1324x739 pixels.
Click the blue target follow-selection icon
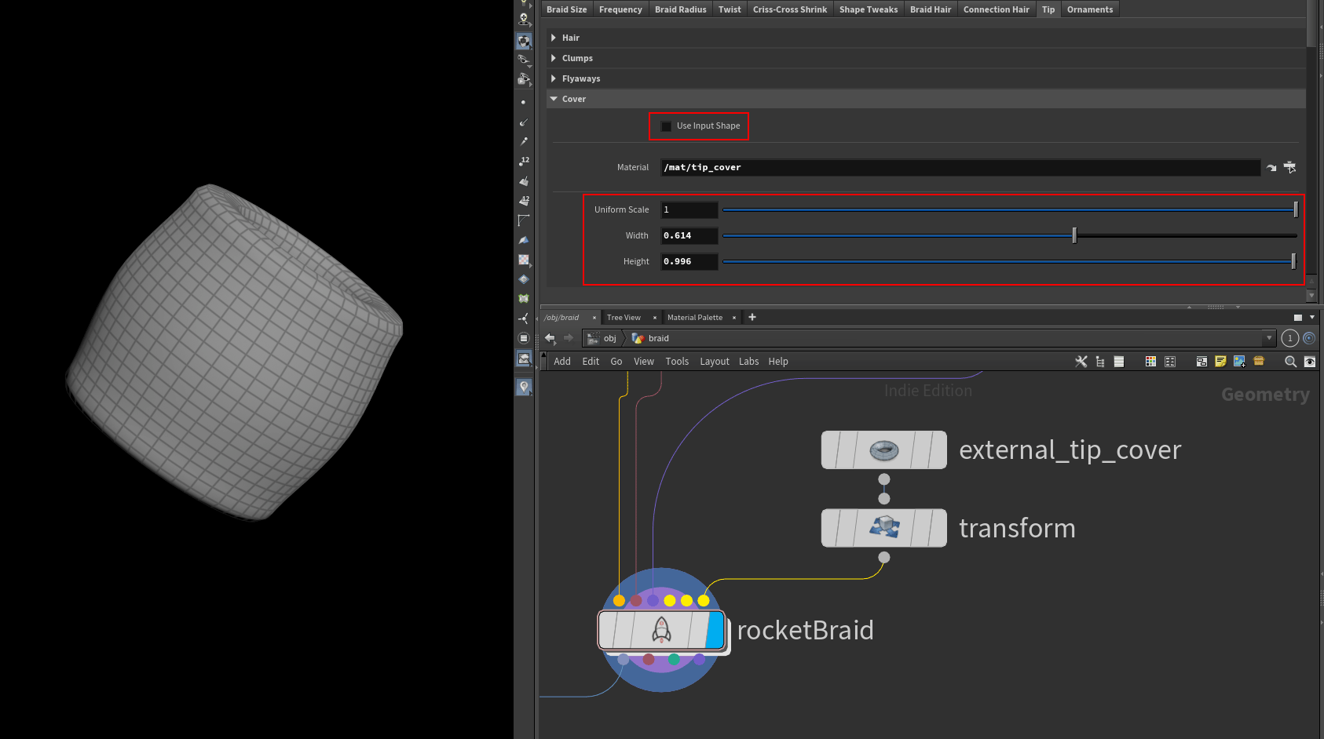pos(1309,338)
